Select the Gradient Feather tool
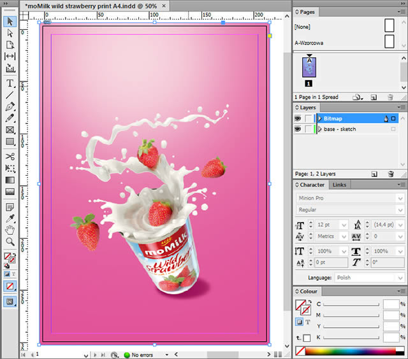Image resolution: width=408 pixels, height=359 pixels. pos(10,192)
